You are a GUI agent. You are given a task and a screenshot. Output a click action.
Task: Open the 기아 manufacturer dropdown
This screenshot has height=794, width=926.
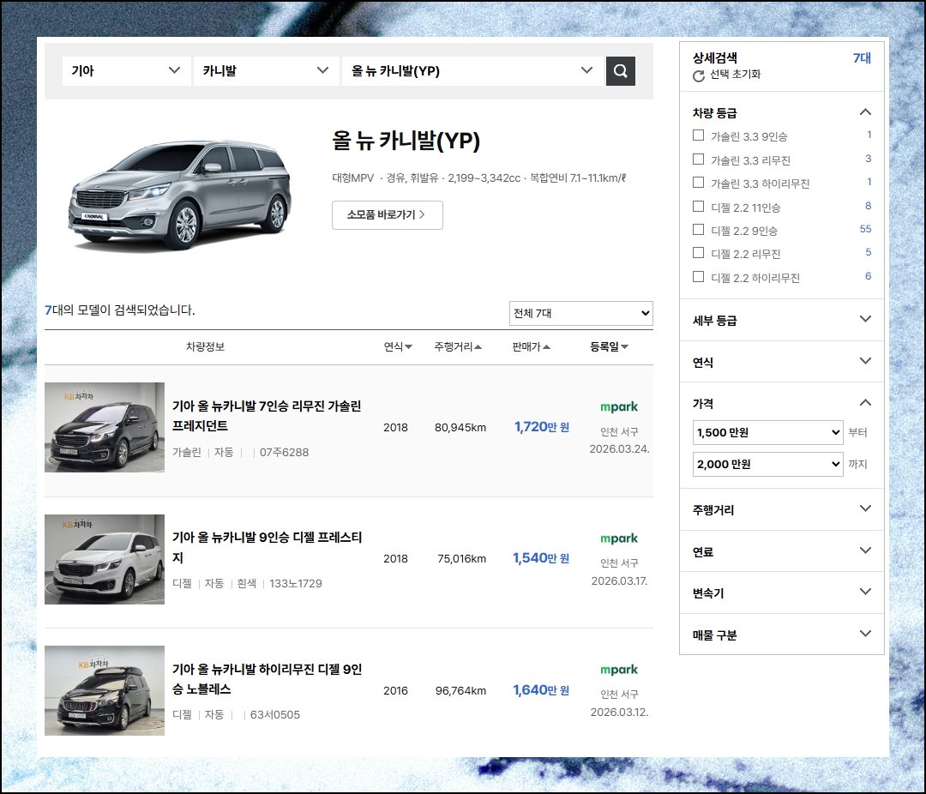[x=126, y=71]
